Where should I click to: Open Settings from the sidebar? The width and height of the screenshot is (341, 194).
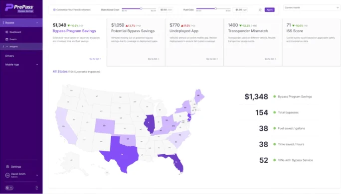tap(16, 167)
